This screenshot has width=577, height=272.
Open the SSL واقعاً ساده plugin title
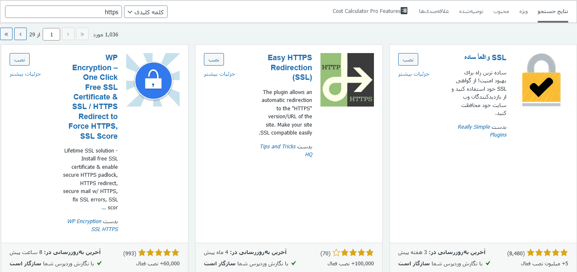[485, 58]
